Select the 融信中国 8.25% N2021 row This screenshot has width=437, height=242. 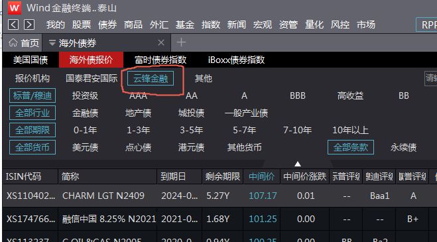(x=219, y=219)
